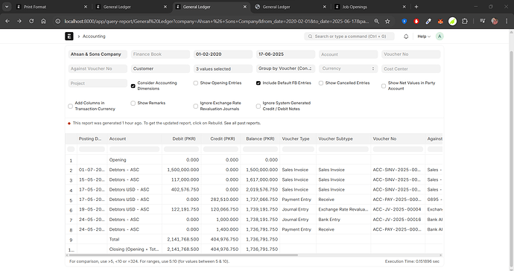
Task: Open the user avatar menu
Action: click(x=440, y=36)
